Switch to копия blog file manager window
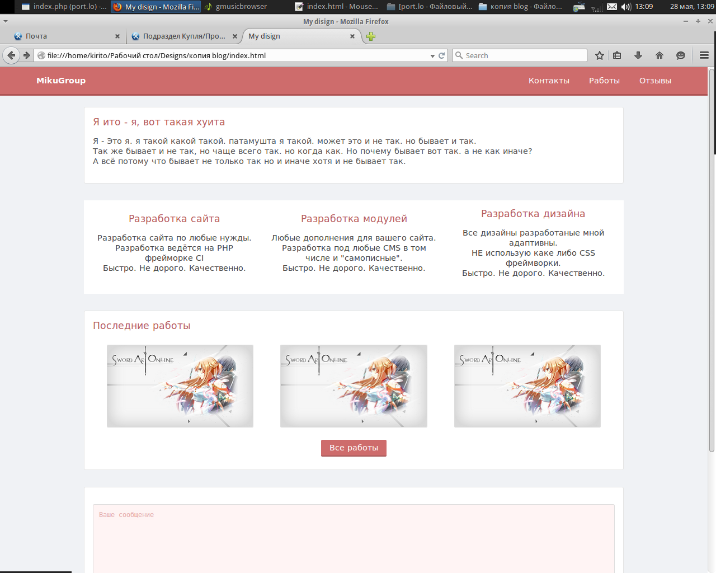This screenshot has width=716, height=573. click(x=520, y=7)
